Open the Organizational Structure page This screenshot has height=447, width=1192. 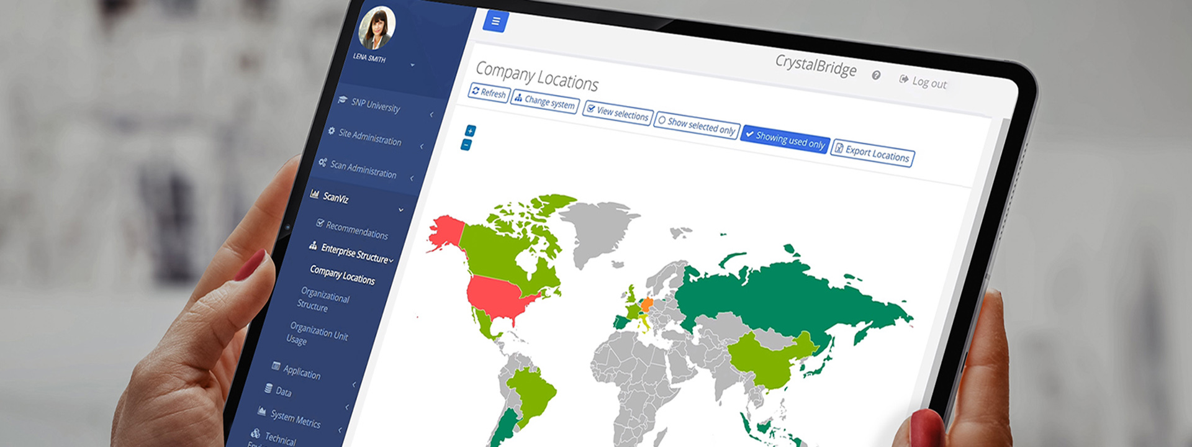pyautogui.click(x=323, y=299)
